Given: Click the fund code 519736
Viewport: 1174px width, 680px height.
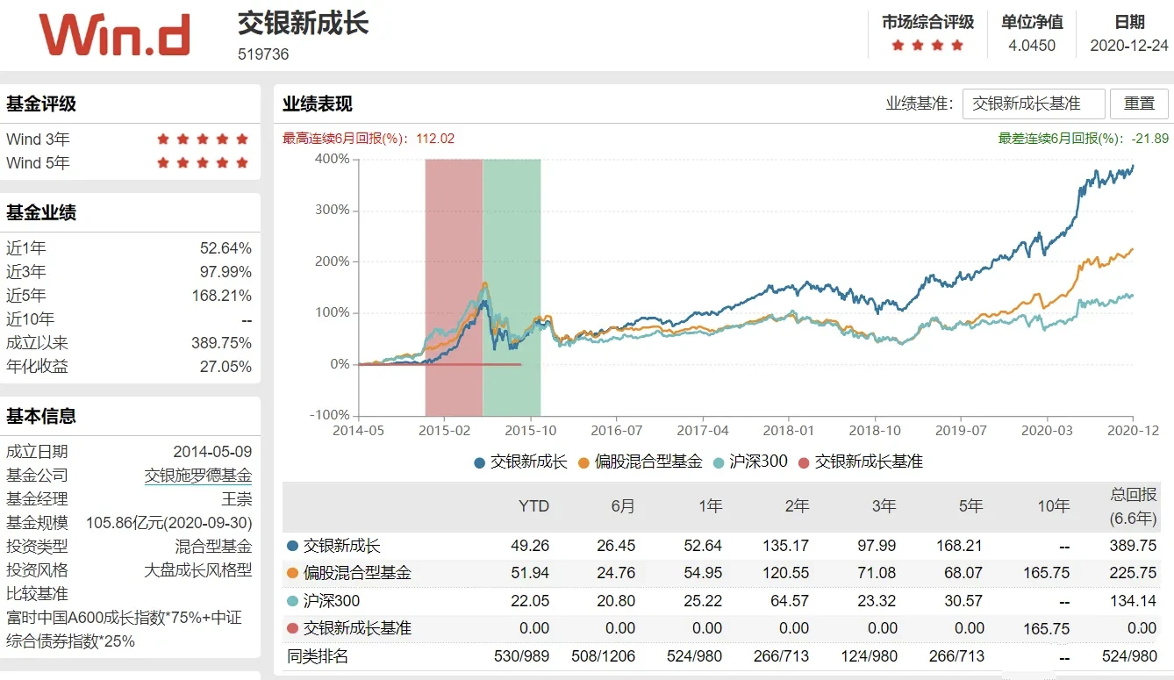Looking at the screenshot, I should [x=263, y=54].
